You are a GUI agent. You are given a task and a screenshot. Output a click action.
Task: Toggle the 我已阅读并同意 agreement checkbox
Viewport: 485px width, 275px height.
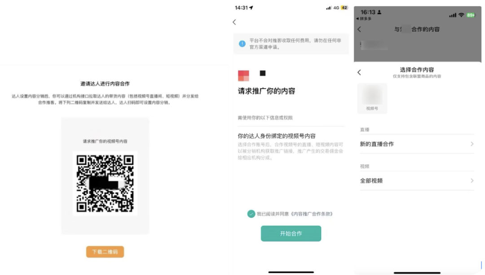(251, 214)
